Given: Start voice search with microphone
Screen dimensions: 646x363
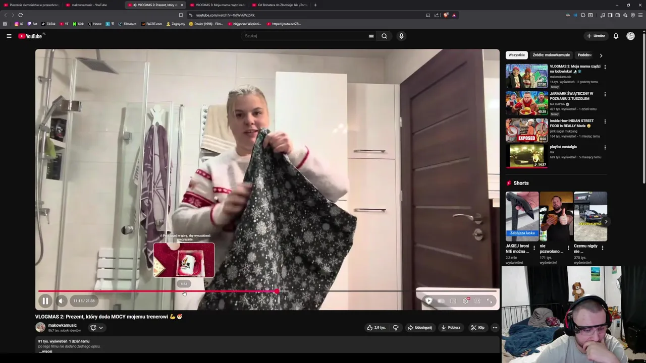Looking at the screenshot, I should point(401,36).
